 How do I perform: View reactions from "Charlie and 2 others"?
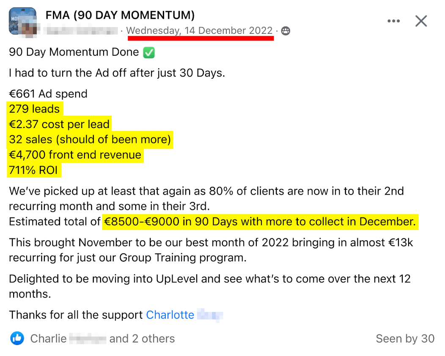(102, 338)
